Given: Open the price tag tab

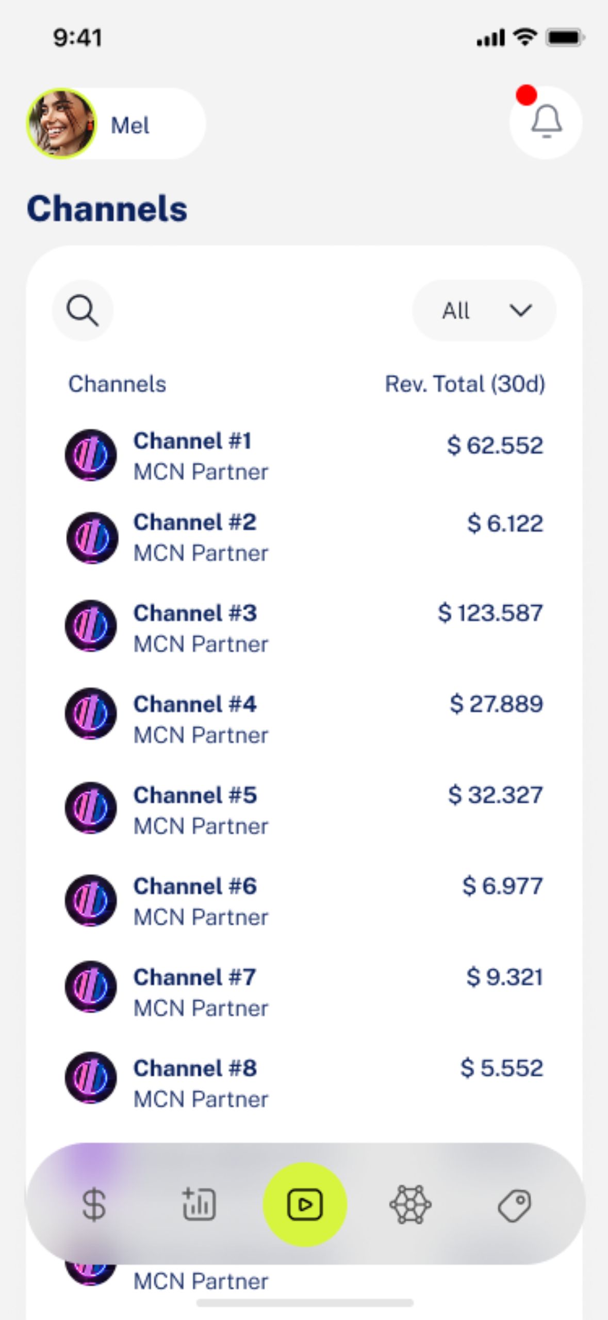Looking at the screenshot, I should (x=515, y=1205).
